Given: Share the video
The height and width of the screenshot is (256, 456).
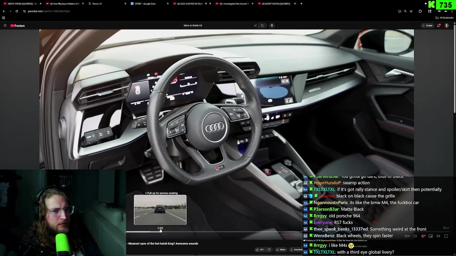Looking at the screenshot, I should coord(280,250).
